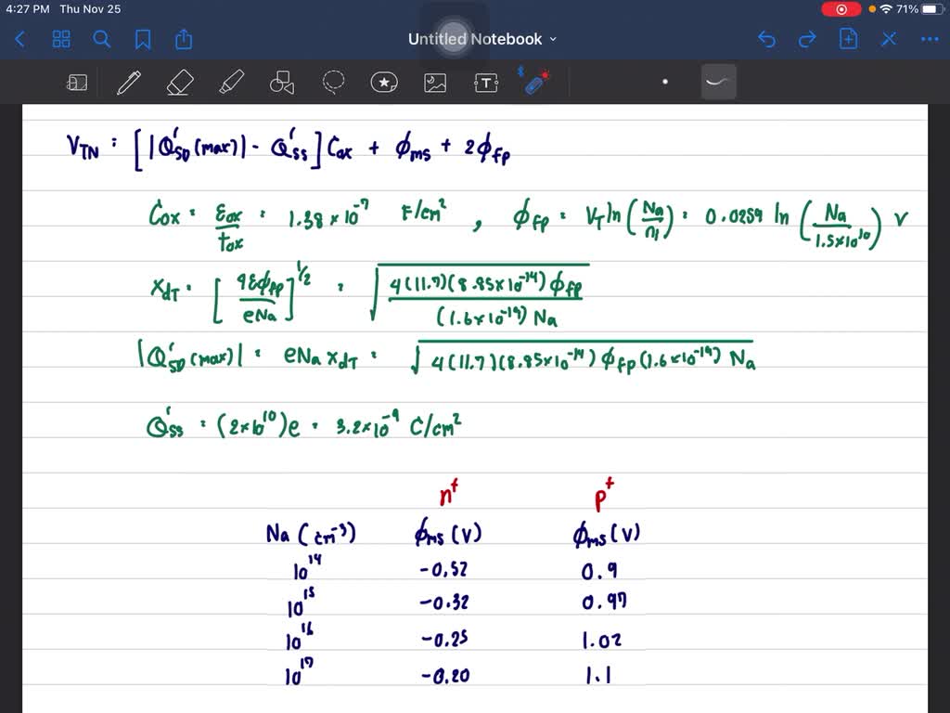
Task: Select the Lasso selection tool
Action: (333, 83)
